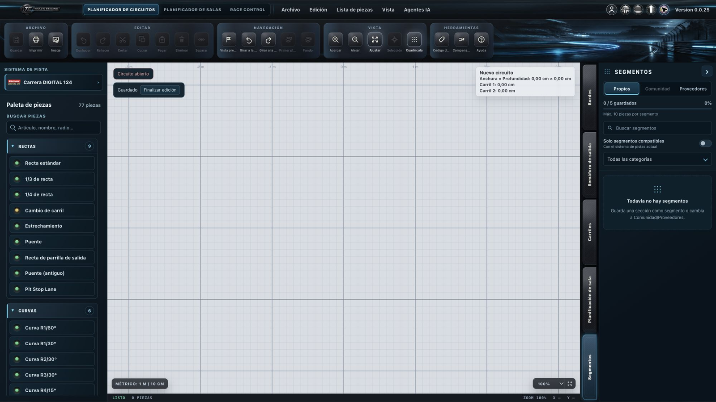The image size is (716, 402).
Task: Click the Guardar floppy disk icon
Action: click(x=16, y=40)
